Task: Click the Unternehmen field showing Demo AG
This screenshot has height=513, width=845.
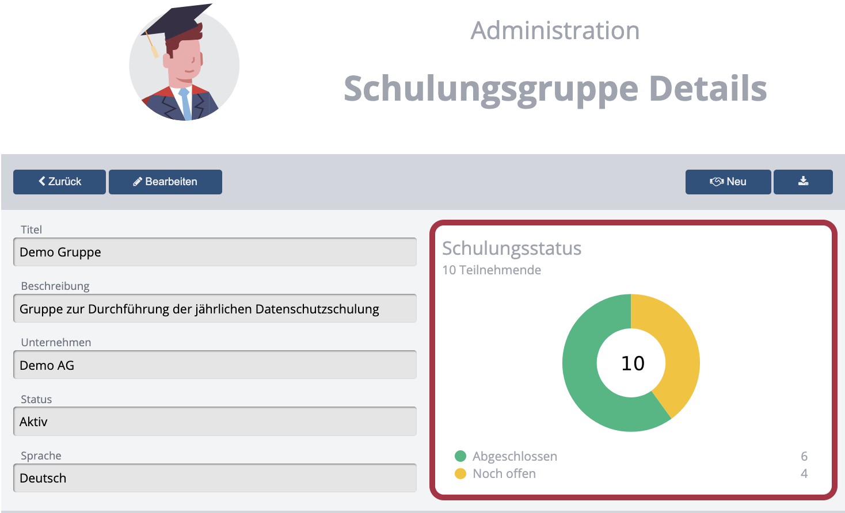Action: [215, 365]
